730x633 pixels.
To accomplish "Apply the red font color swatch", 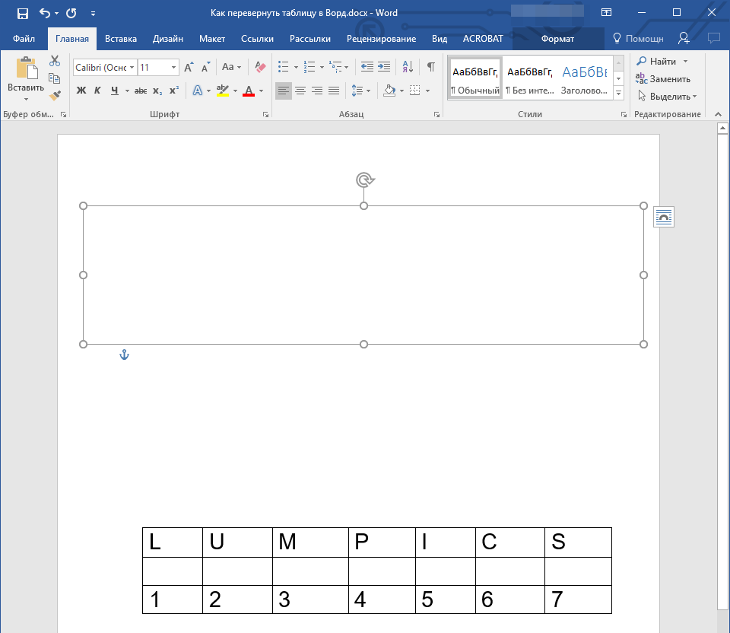I will 249,91.
